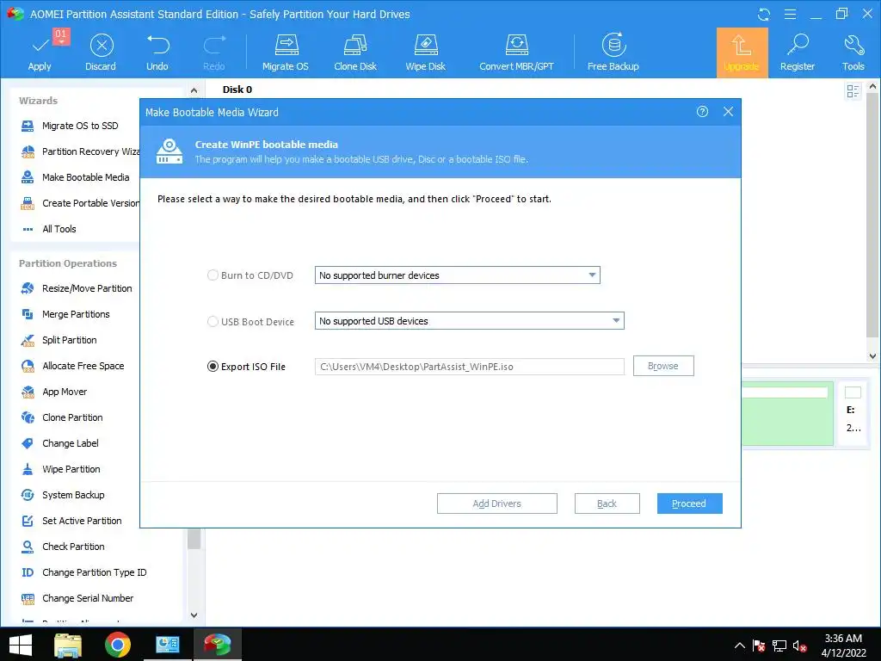This screenshot has height=661, width=881.
Task: Open the hamburger menu in the title bar
Action: tap(790, 14)
